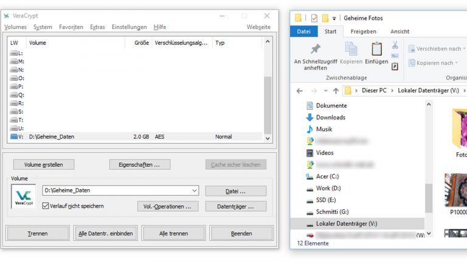467x262 pixels.
Task: Open Videos in Explorer sidebar
Action: coord(325,153)
